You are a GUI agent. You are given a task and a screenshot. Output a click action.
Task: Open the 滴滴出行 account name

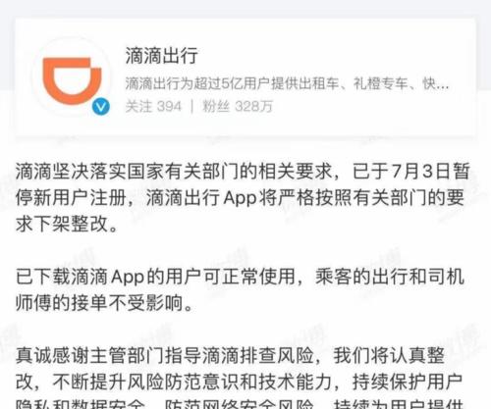tap(162, 55)
